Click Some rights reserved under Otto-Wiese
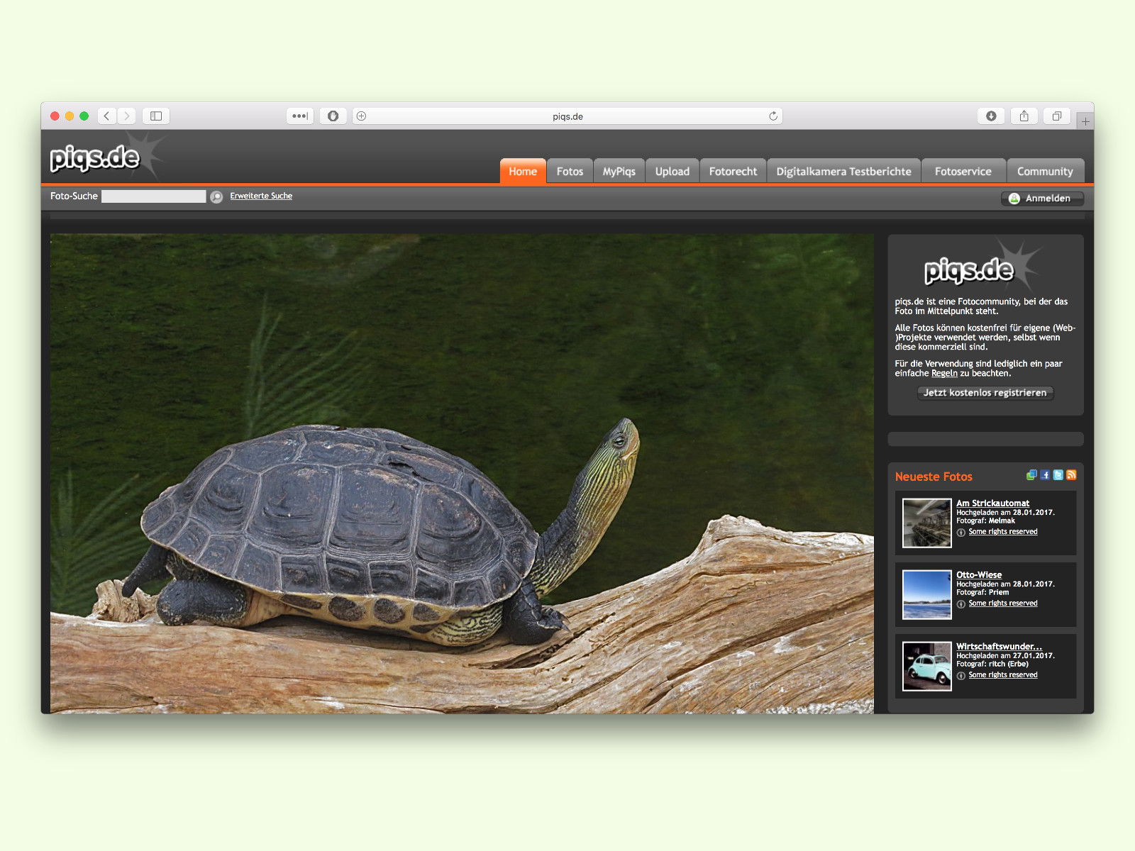This screenshot has height=851, width=1135. pos(1003,604)
